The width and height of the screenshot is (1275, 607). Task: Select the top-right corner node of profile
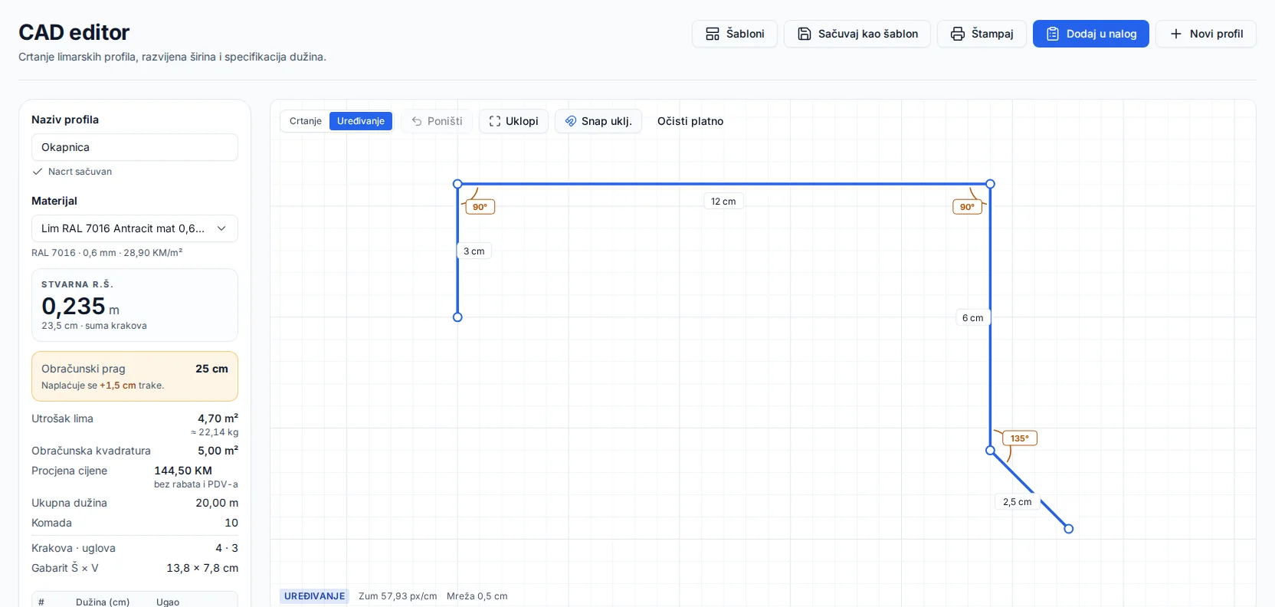pyautogui.click(x=990, y=184)
